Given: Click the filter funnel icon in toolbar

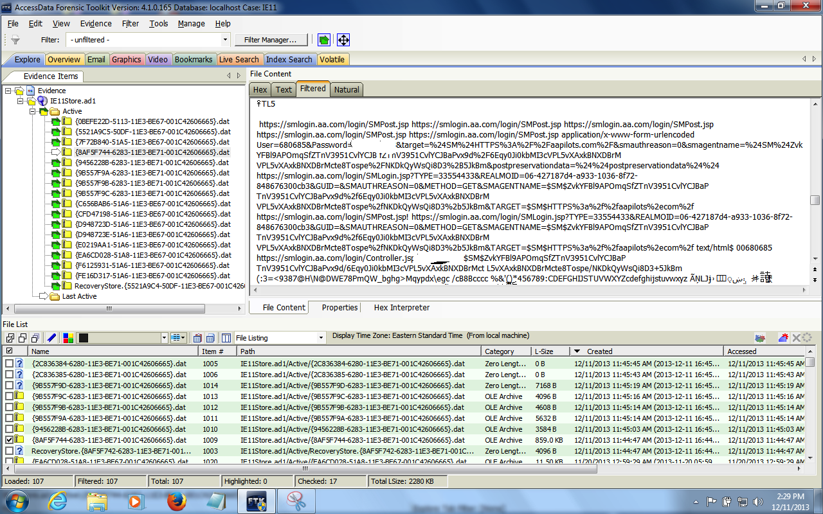Looking at the screenshot, I should (x=15, y=40).
